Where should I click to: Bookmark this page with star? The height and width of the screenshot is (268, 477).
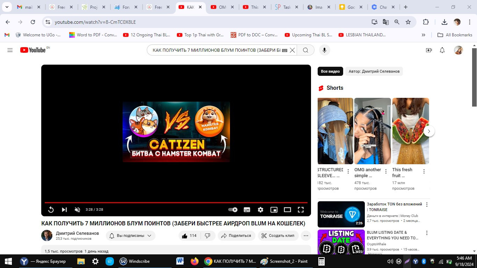pyautogui.click(x=408, y=22)
